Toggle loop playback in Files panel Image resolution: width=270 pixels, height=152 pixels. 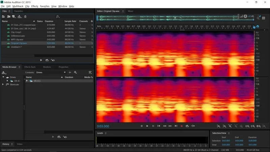tap(47, 60)
